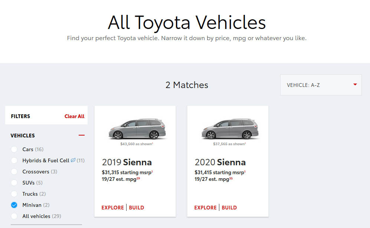This screenshot has width=370, height=228.
Task: Explore the 2020 Sienna
Action: coord(205,208)
